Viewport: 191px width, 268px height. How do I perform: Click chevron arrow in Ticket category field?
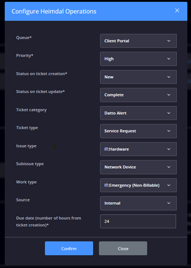(x=169, y=113)
